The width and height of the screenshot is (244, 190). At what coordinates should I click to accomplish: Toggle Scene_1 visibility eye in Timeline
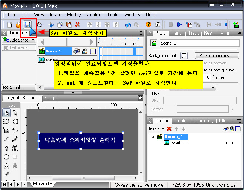(x=77, y=51)
